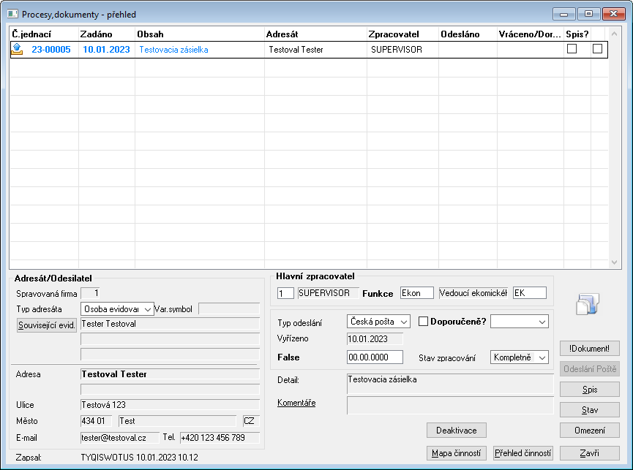The width and height of the screenshot is (633, 470).
Task: Toggle the Spis? checkbox in the first row
Action: coord(572,49)
